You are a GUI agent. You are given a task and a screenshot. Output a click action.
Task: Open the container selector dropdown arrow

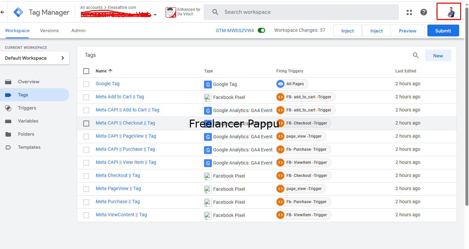point(155,15)
